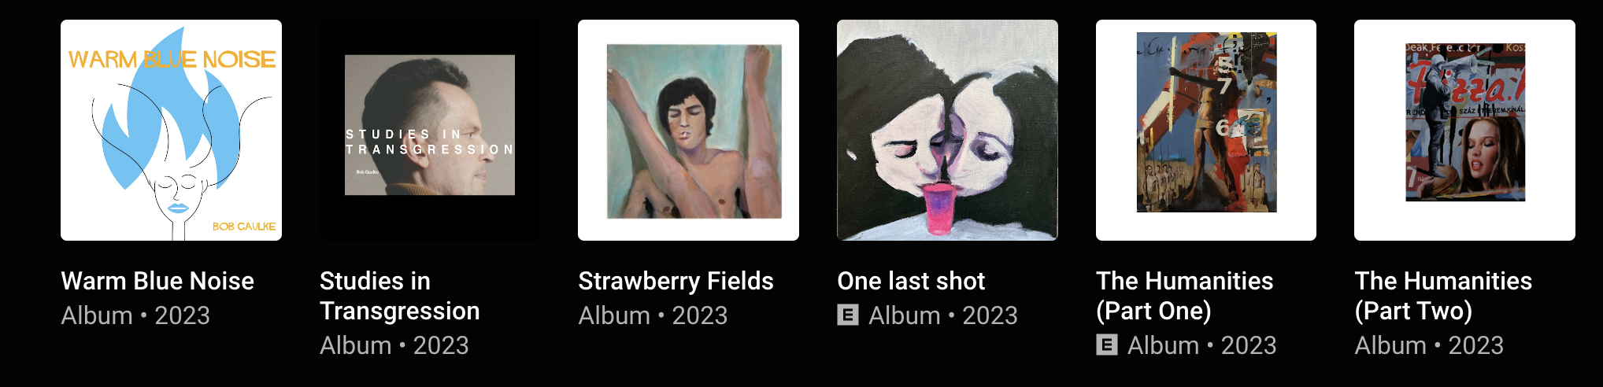Click the Studies in Transgression title
This screenshot has width=1603, height=387.
pos(400,296)
